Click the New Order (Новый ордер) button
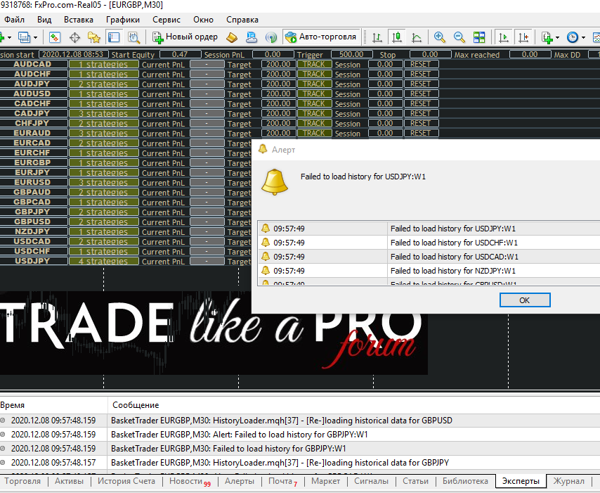The image size is (600, 493). pyautogui.click(x=185, y=37)
